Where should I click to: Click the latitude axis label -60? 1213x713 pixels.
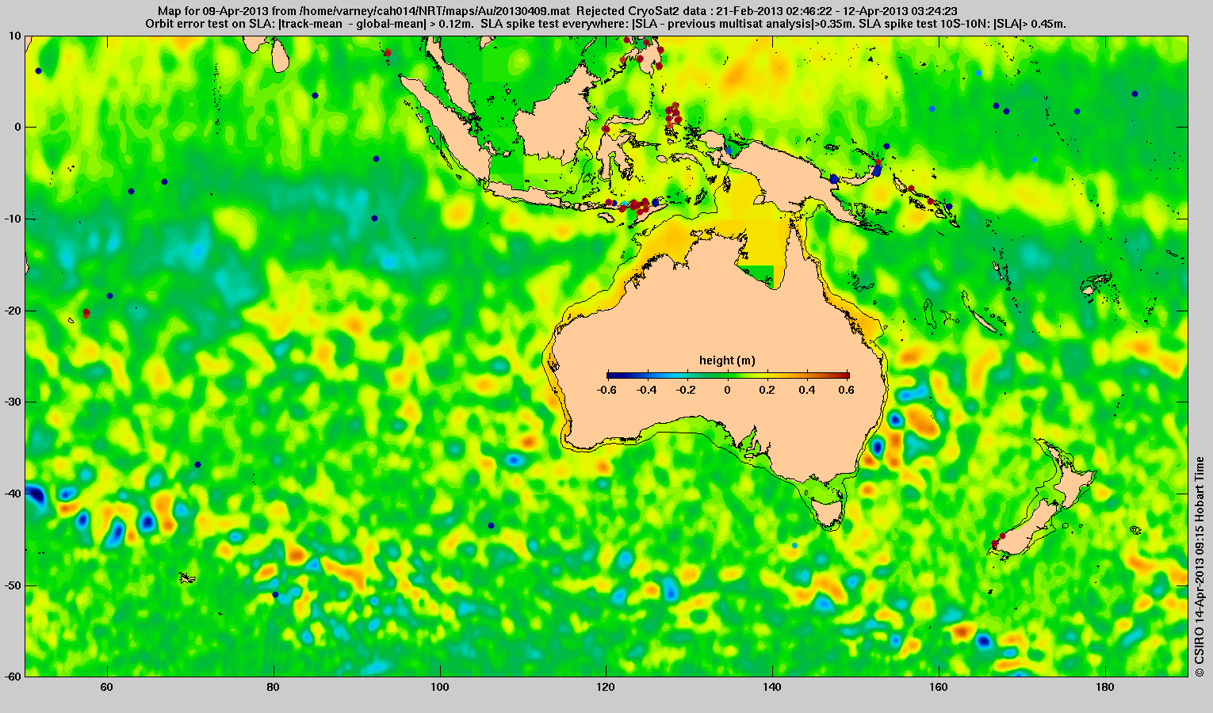pos(13,677)
